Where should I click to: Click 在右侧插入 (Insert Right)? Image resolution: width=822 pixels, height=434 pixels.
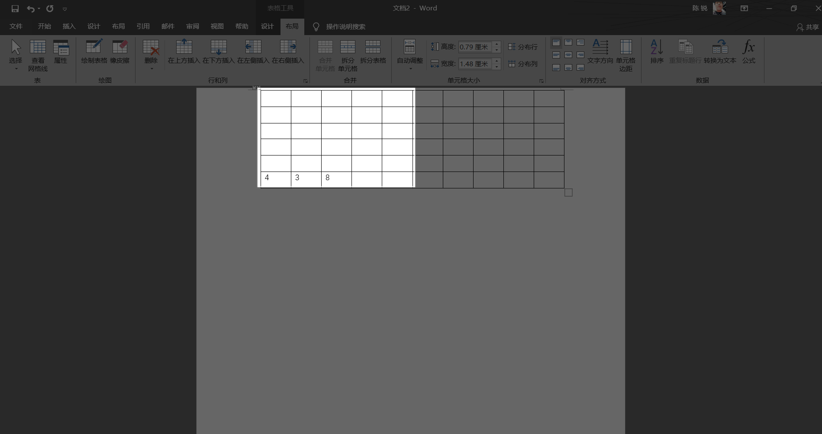point(288,52)
